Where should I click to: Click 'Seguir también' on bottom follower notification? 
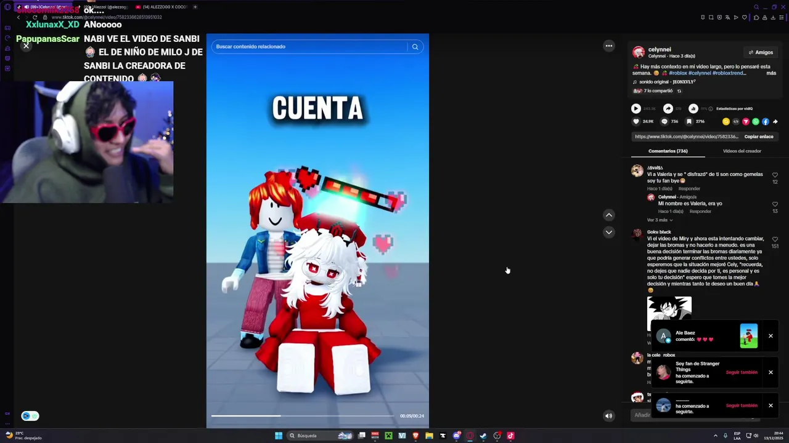coord(742,405)
